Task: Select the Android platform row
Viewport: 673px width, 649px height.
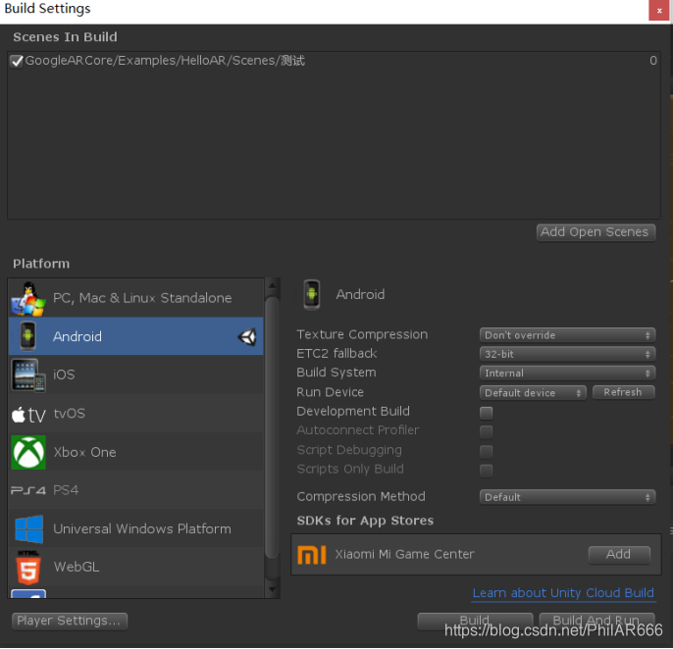Action: tap(135, 336)
